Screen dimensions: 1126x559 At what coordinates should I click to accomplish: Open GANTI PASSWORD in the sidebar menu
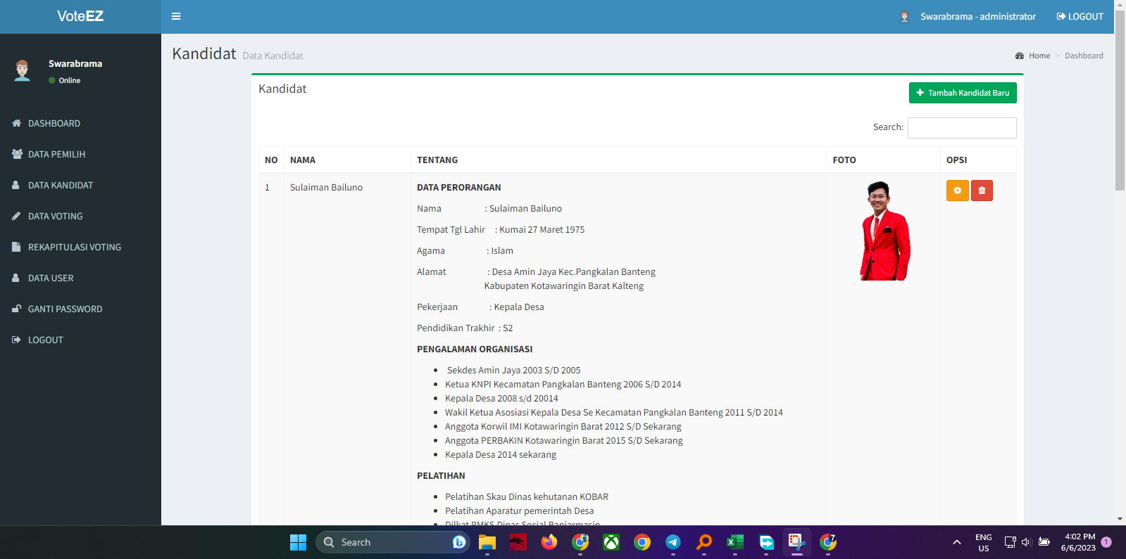tap(80, 309)
